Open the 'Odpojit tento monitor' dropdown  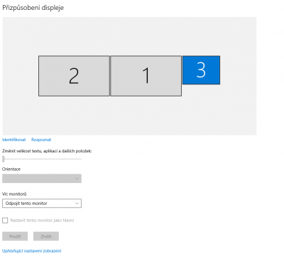coord(42,204)
